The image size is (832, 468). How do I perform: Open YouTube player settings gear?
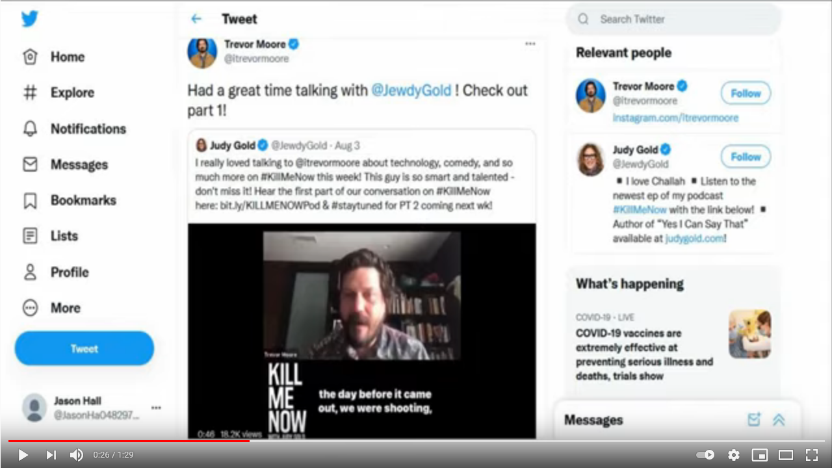coord(734,455)
